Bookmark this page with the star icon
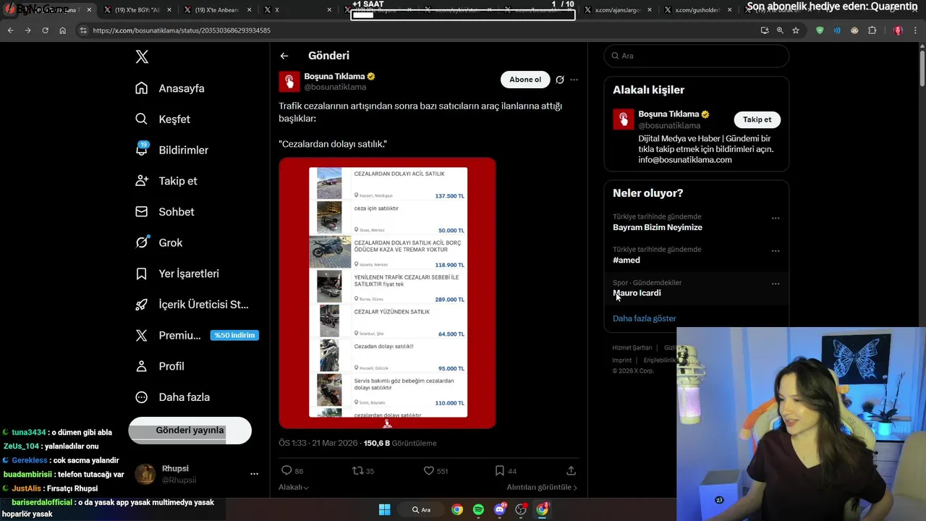The width and height of the screenshot is (926, 521). pyautogui.click(x=796, y=30)
